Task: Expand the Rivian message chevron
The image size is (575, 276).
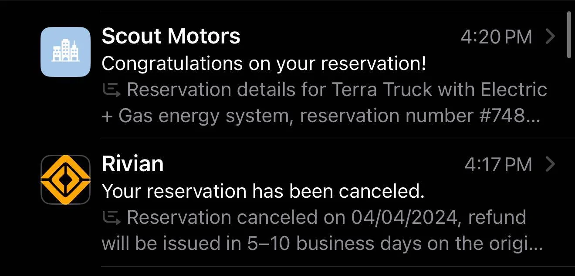Action: pos(550,165)
